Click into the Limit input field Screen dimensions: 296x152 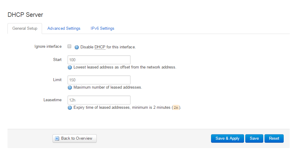point(99,80)
